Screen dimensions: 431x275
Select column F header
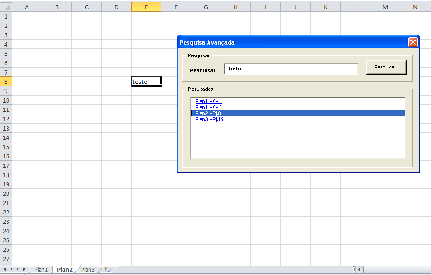pyautogui.click(x=176, y=7)
